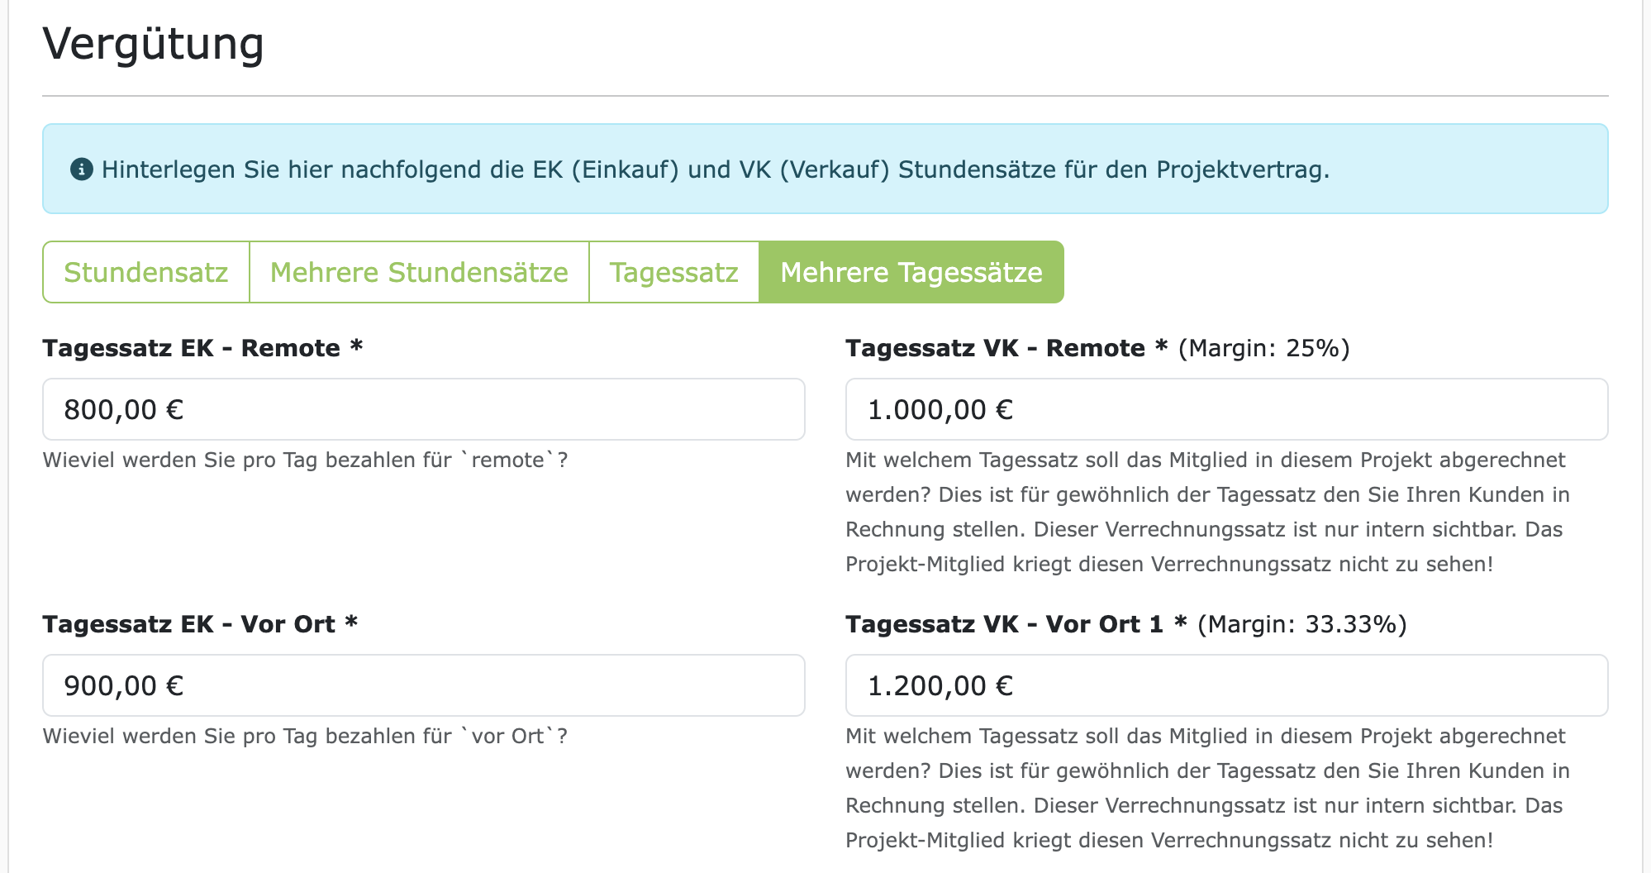Switch to the Stundensatz tab
The width and height of the screenshot is (1651, 873).
pos(145,271)
